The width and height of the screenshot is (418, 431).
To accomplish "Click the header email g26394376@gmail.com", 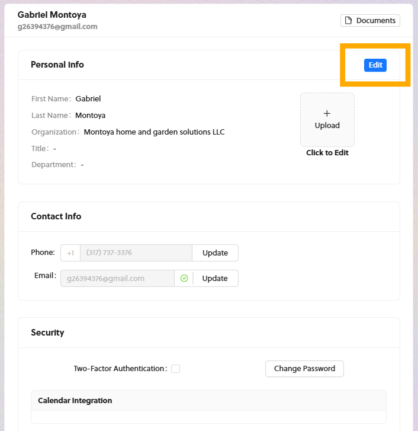I will click(x=57, y=27).
